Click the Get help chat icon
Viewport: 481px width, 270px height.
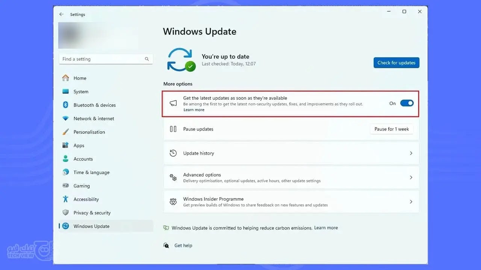point(166,245)
